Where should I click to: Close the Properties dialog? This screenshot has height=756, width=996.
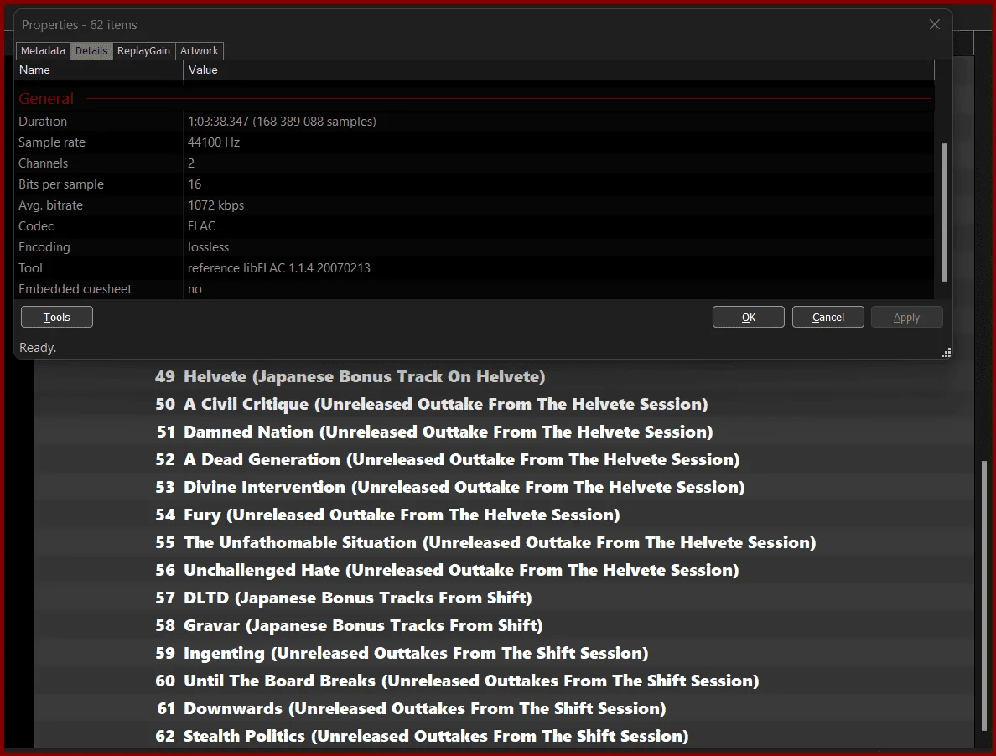tap(935, 24)
